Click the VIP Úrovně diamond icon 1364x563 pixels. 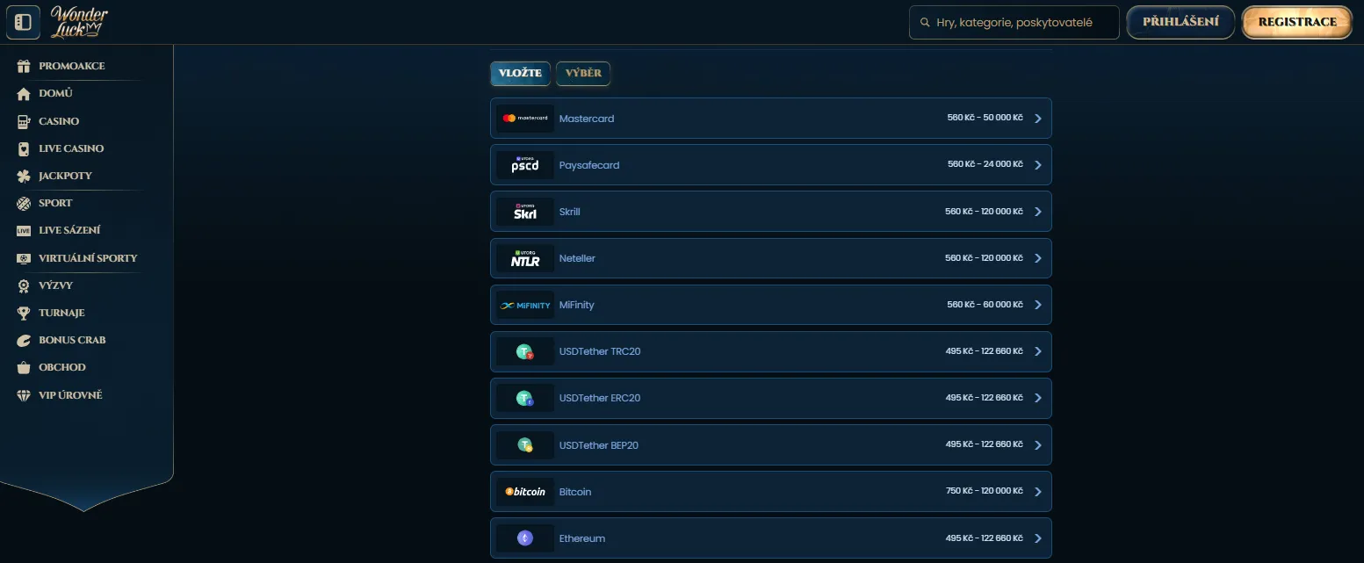pos(24,395)
